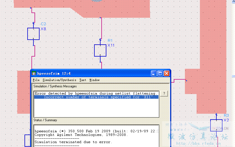Select 'Error detected by hpeesofsim' message line

[x=96, y=93]
